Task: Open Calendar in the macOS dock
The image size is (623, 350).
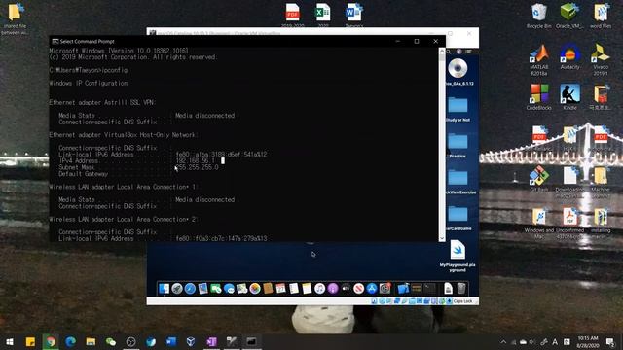Action: (281, 289)
